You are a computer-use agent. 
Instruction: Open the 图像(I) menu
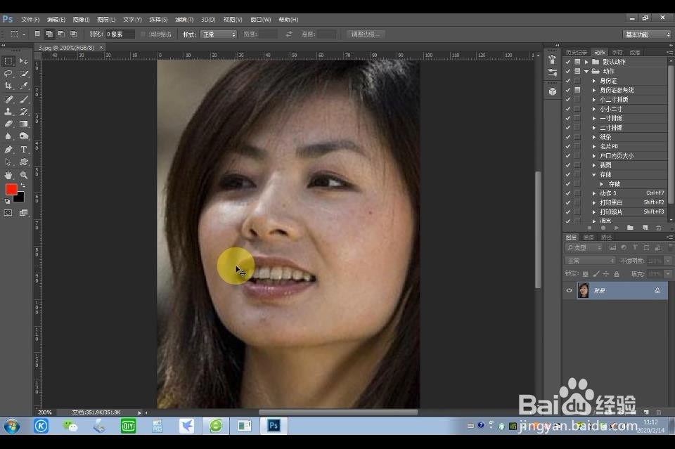pyautogui.click(x=81, y=20)
